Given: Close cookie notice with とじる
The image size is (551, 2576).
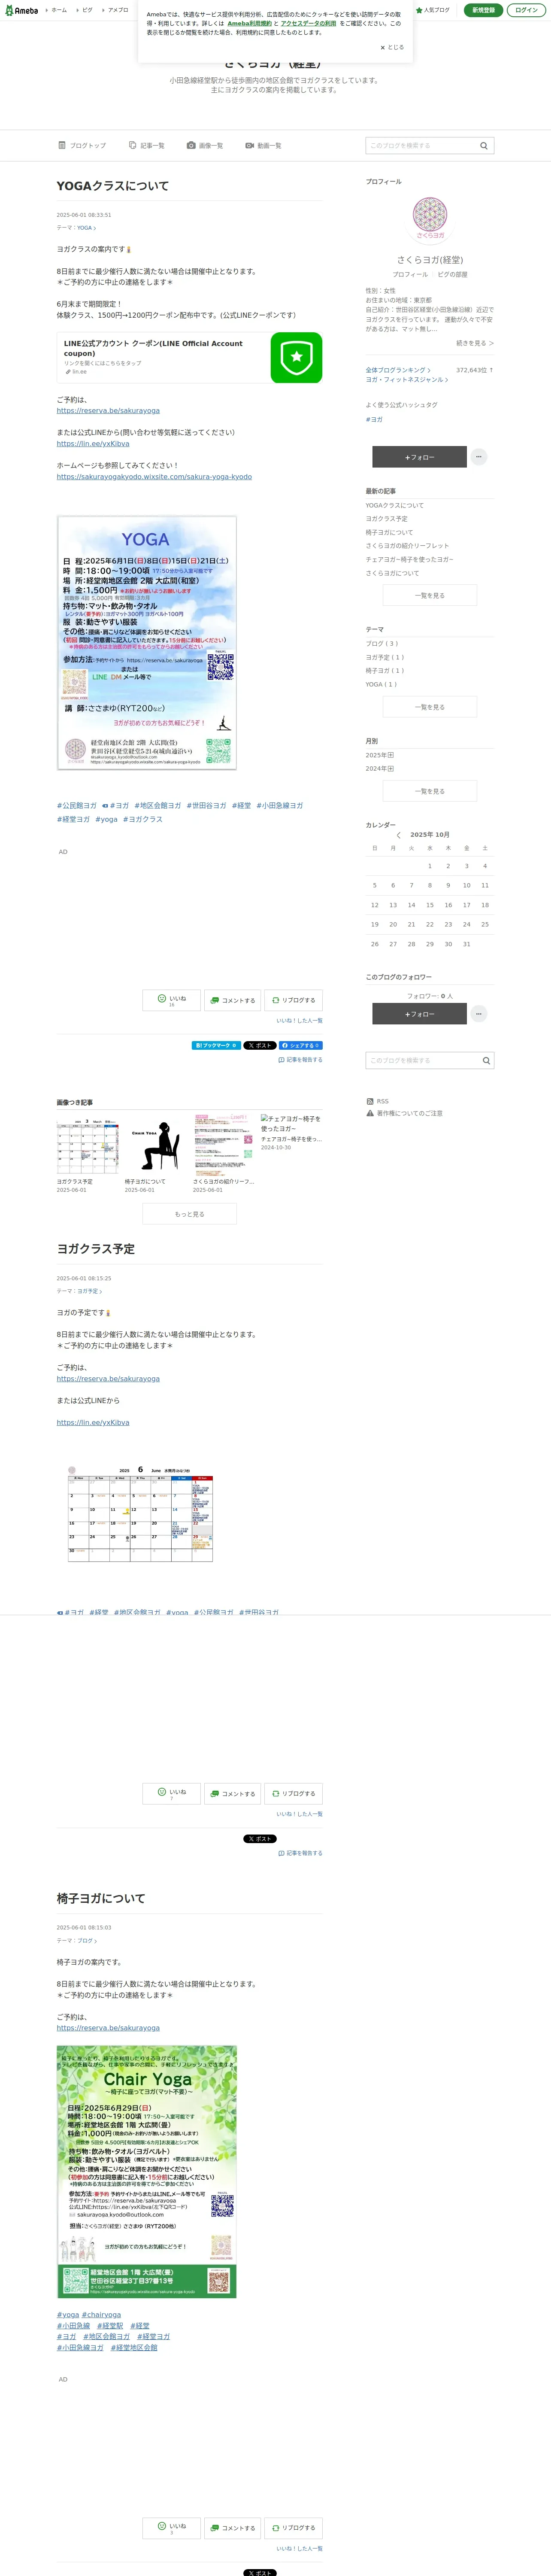Looking at the screenshot, I should (x=392, y=47).
